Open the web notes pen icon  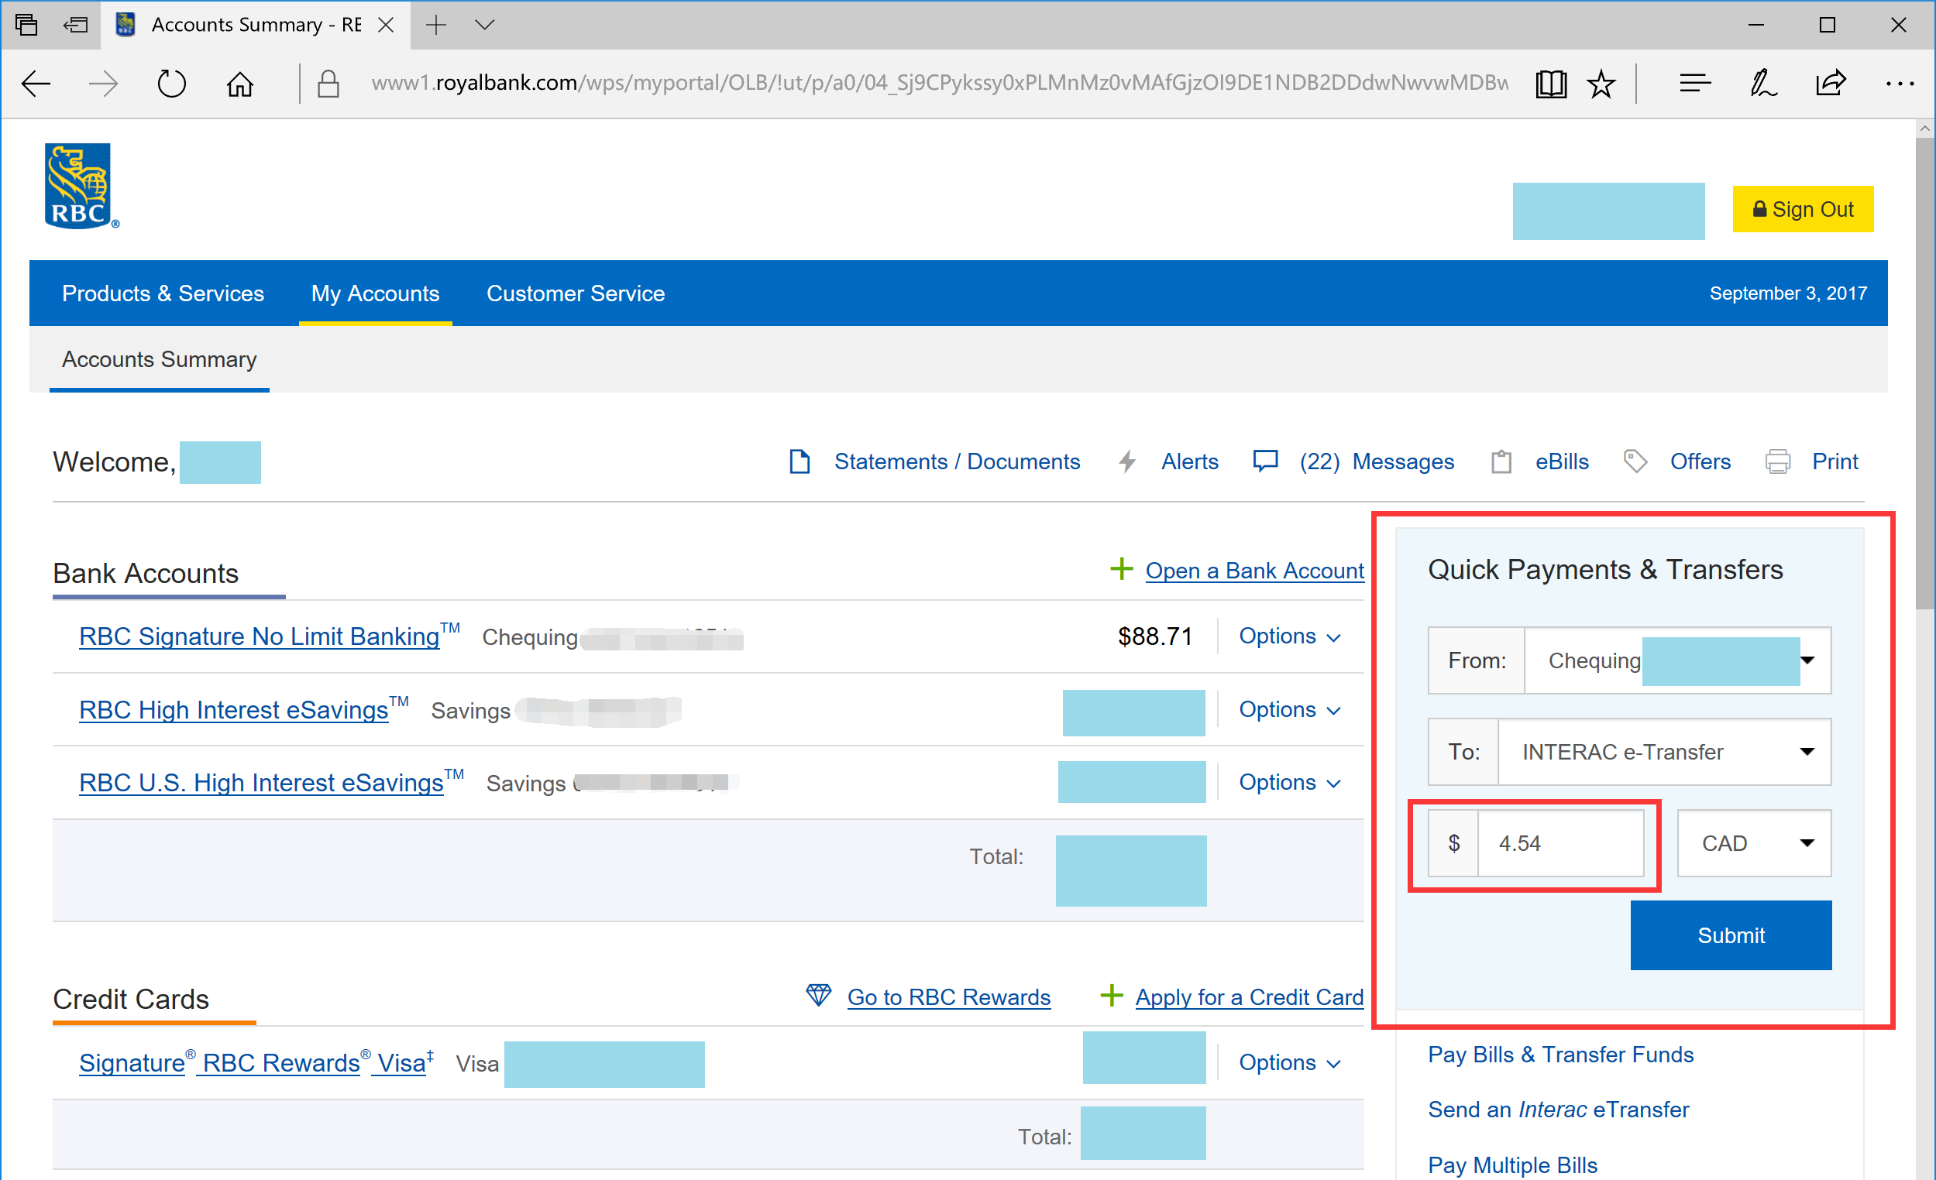coord(1762,83)
